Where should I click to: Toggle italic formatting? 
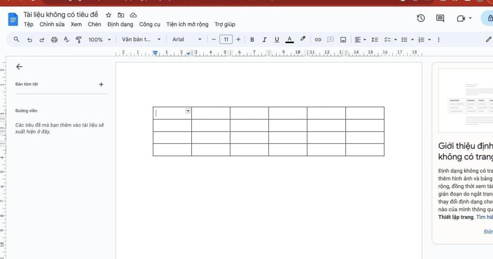point(264,39)
